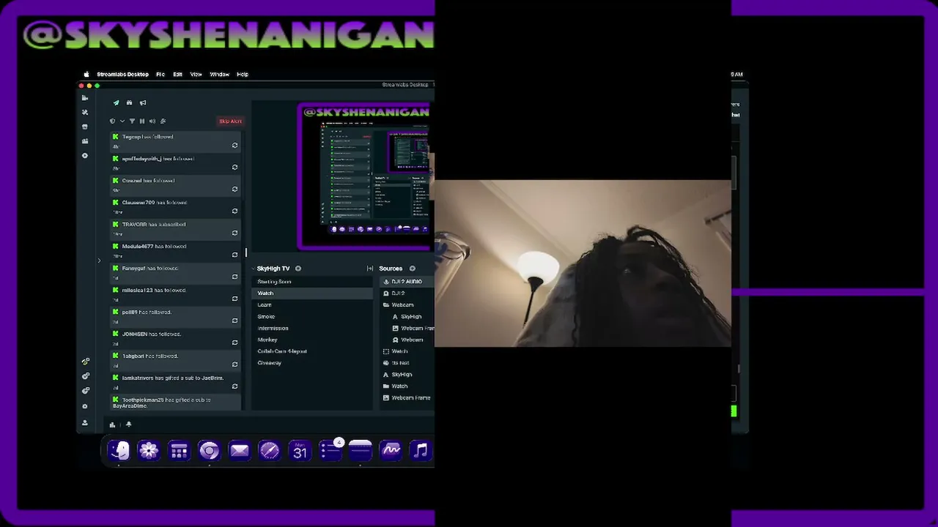
Task: Open the notifications bell in the footer
Action: (129, 425)
